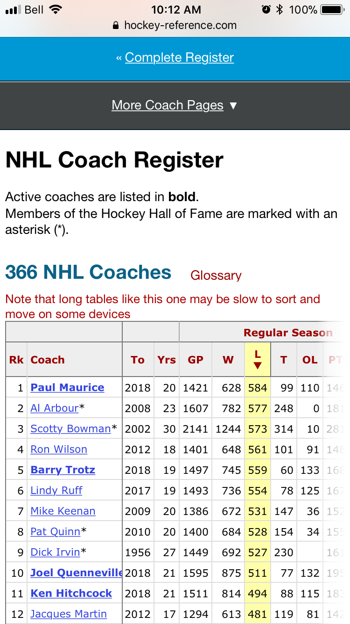Expand the More Coach Pages dropdown arrow
Viewport: 350px width, 624px height.
click(233, 106)
